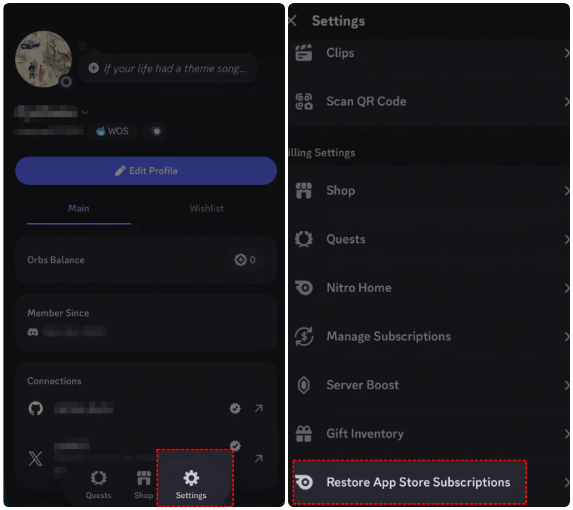Click the Server Boost gem icon
573x510 pixels.
click(304, 385)
